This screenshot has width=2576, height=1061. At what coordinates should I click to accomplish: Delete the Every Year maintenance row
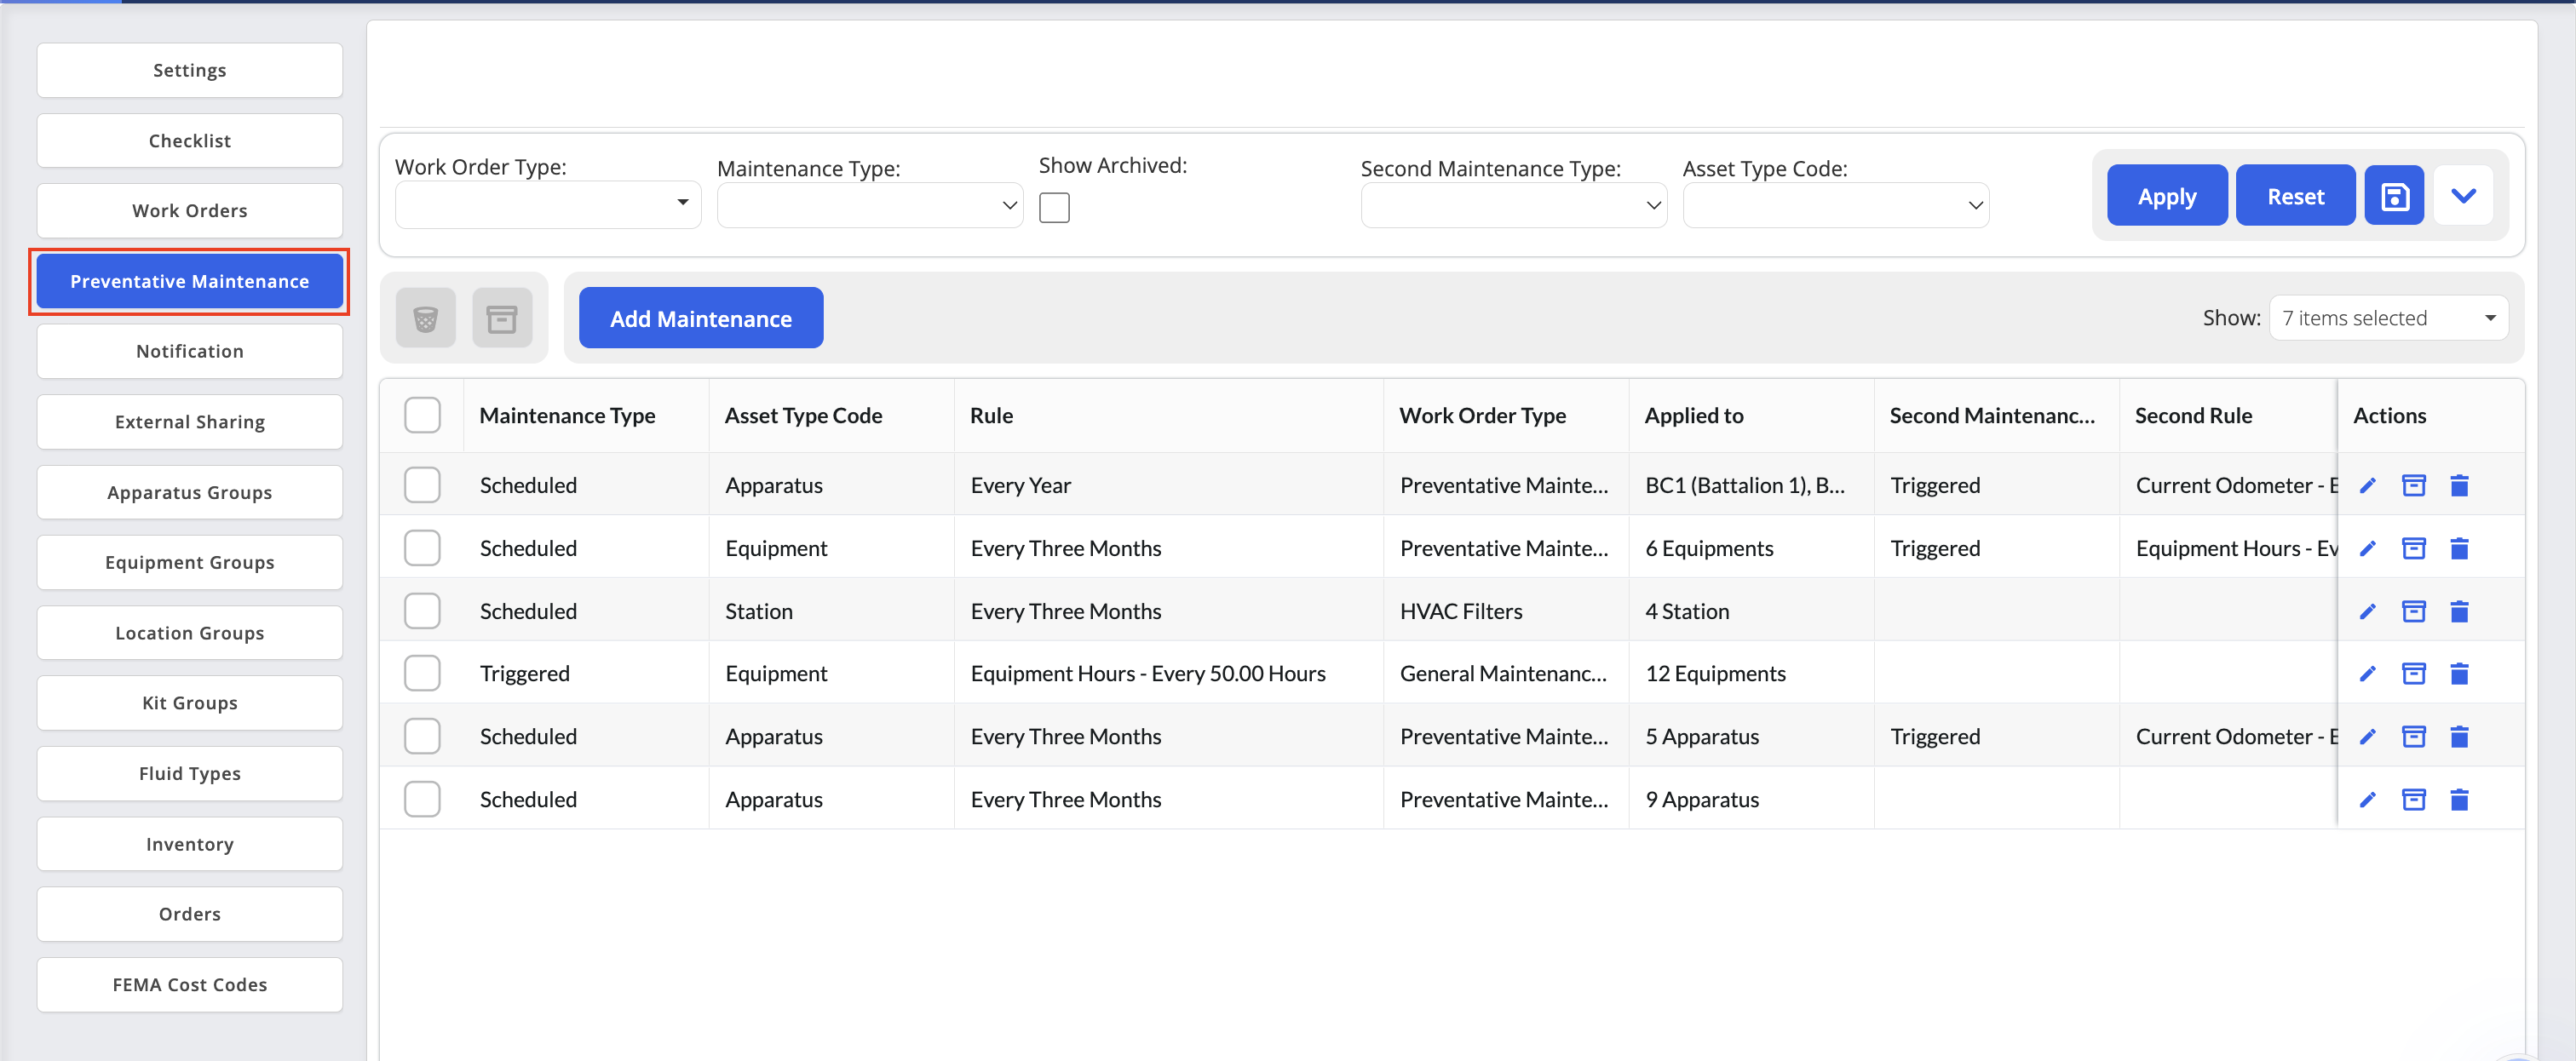tap(2459, 486)
